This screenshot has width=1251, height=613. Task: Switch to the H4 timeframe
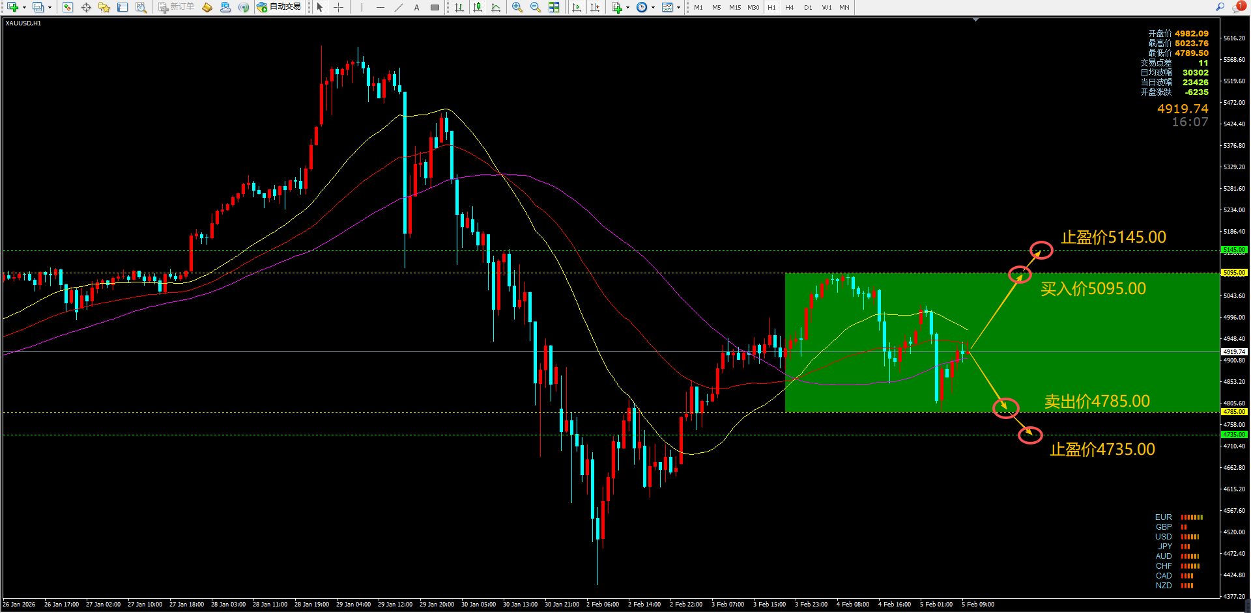pyautogui.click(x=789, y=7)
